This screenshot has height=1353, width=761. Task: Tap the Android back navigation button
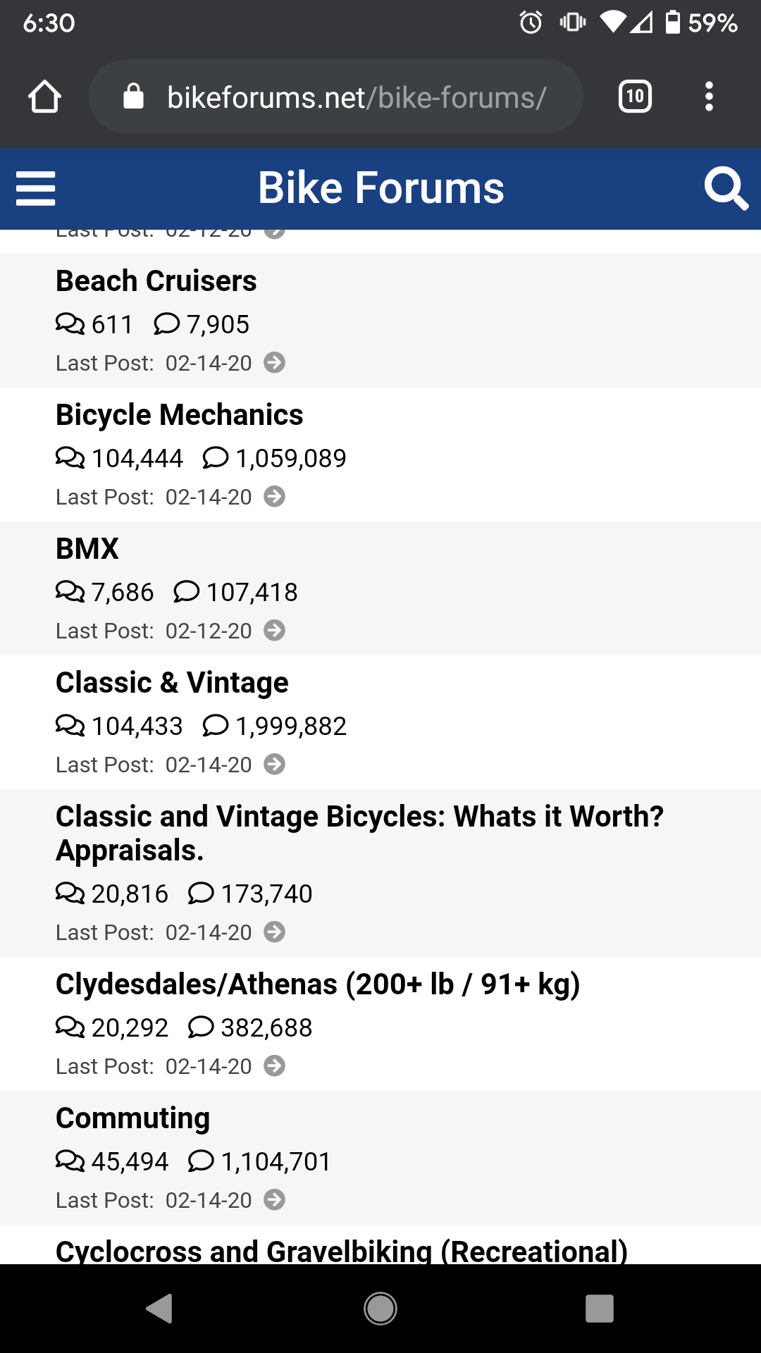(x=160, y=1309)
